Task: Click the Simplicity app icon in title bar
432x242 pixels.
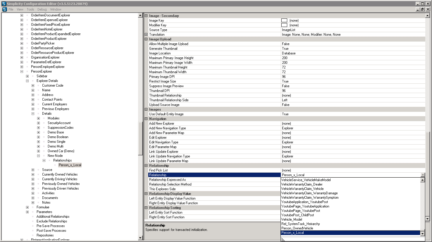Action: click(4, 4)
